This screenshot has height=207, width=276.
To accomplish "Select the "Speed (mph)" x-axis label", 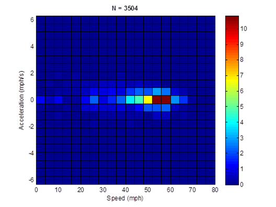I will pos(125,198).
